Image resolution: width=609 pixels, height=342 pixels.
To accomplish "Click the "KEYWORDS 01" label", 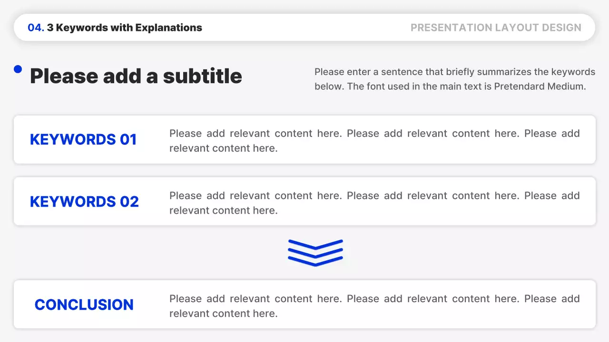I will [83, 139].
